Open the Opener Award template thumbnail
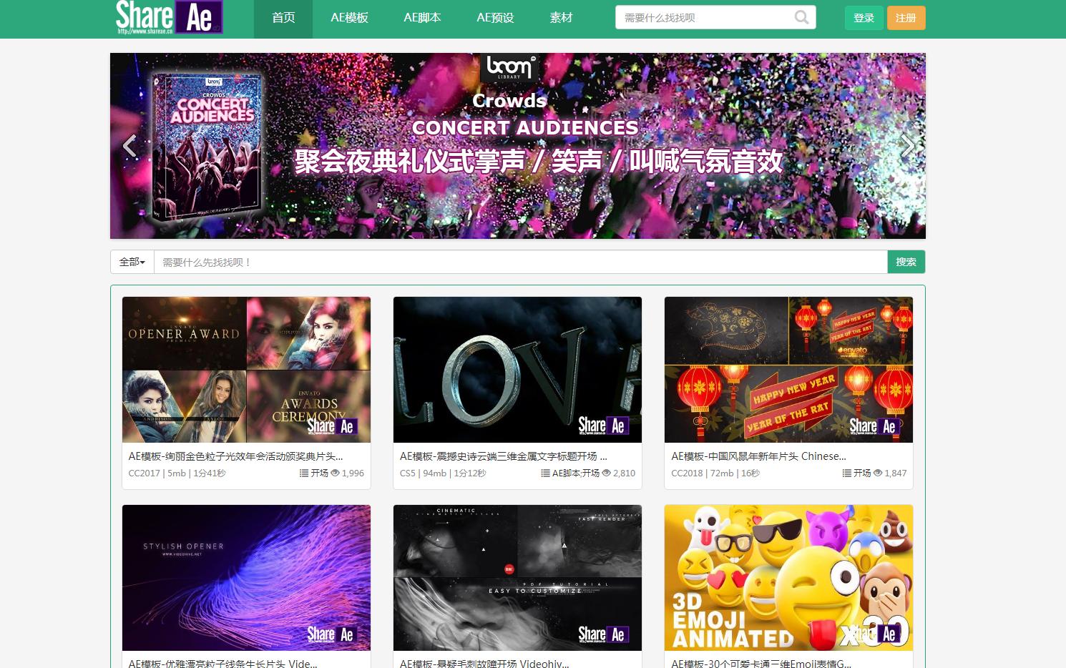Viewport: 1066px width, 668px height. pos(246,370)
